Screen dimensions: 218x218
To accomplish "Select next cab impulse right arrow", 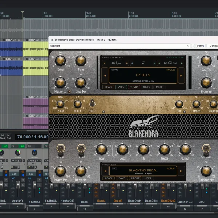I will pyautogui.click(x=181, y=76).
